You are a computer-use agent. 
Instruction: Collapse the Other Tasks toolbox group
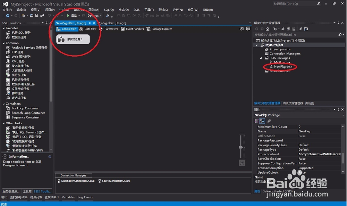tap(4, 123)
